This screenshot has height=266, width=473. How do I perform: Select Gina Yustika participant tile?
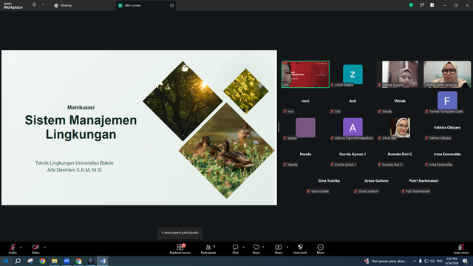pyautogui.click(x=329, y=180)
